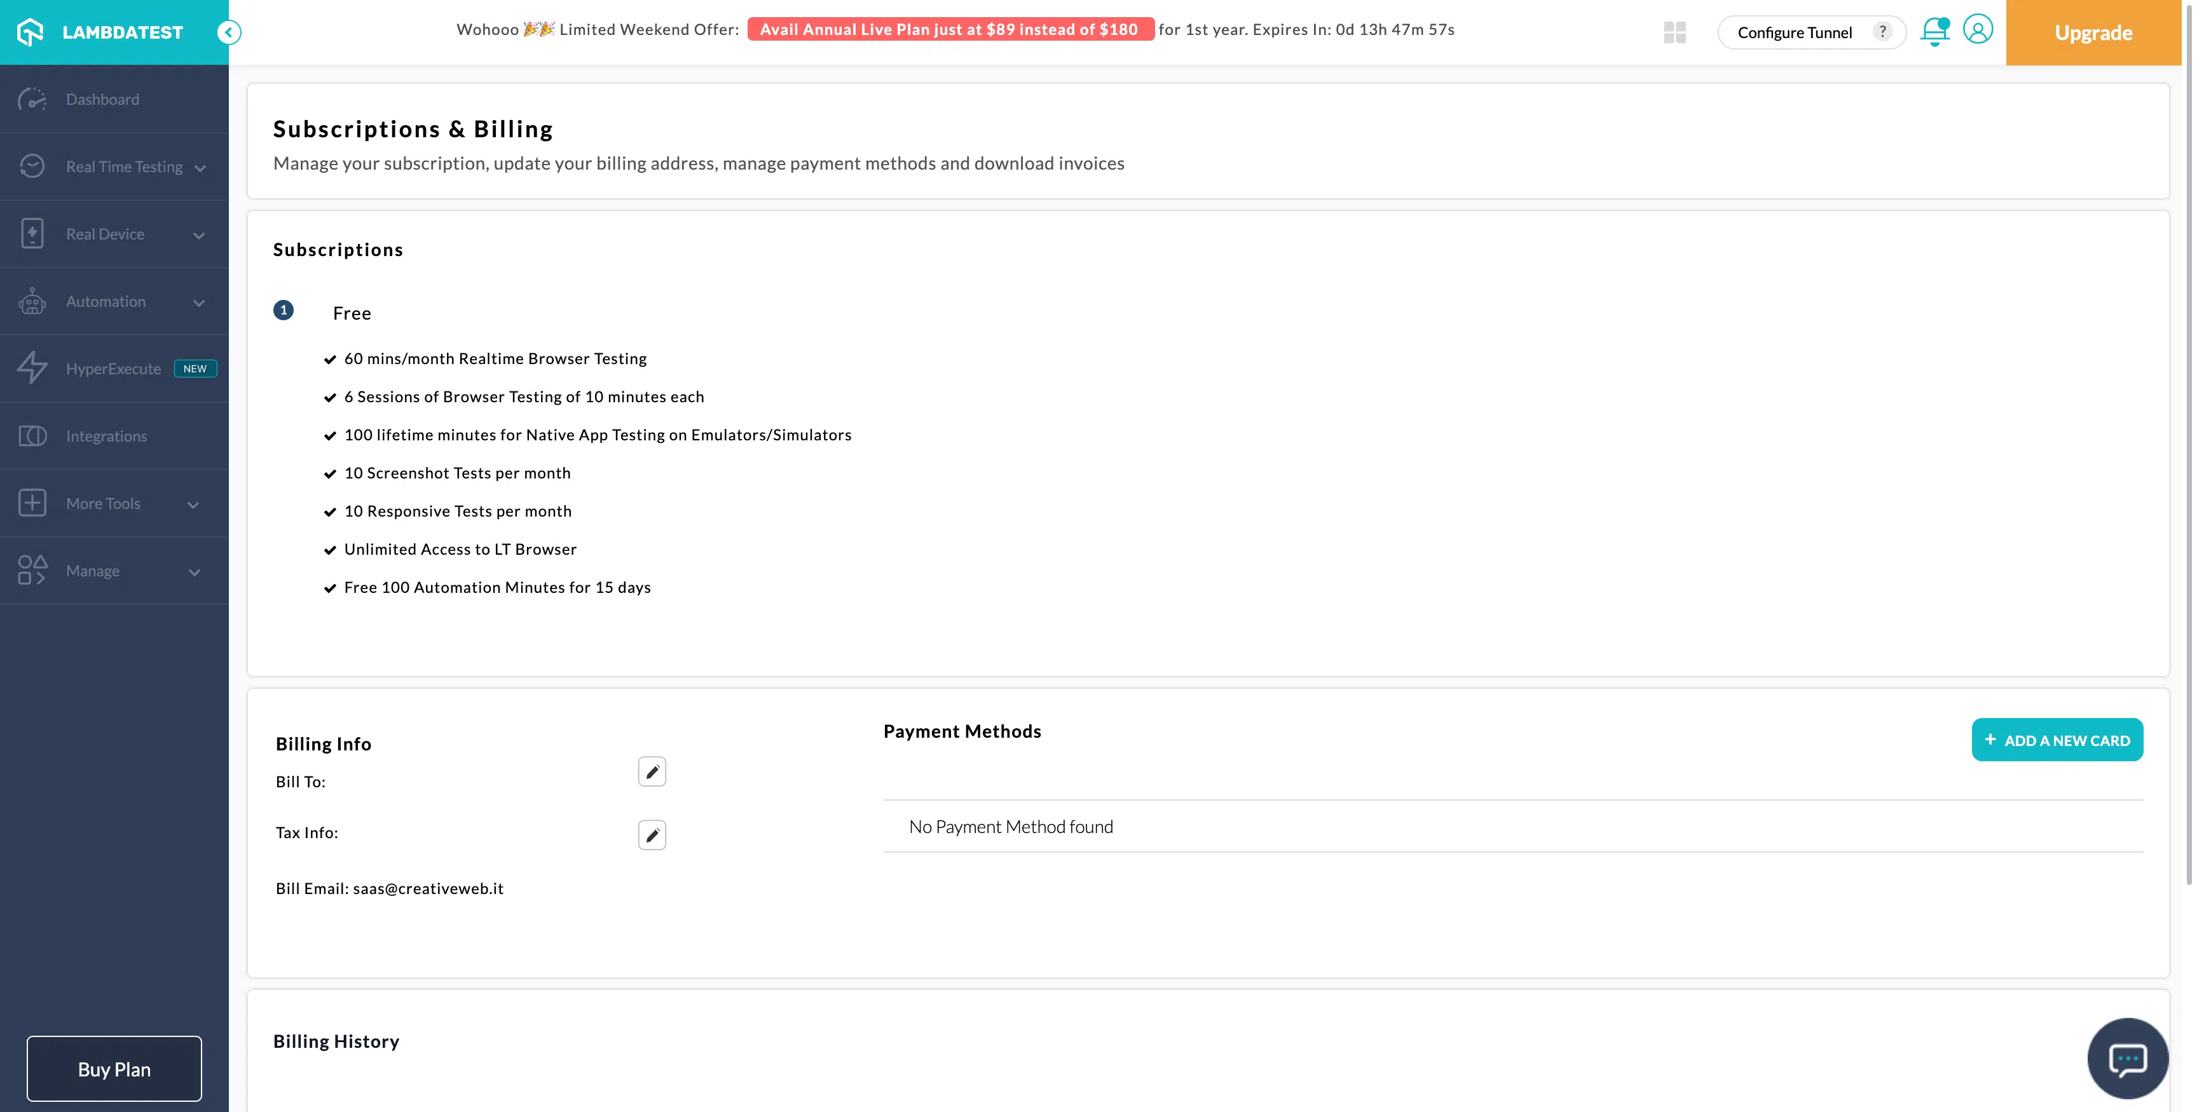2197x1112 pixels.
Task: Edit Bill To with pencil icon
Action: [x=652, y=772]
